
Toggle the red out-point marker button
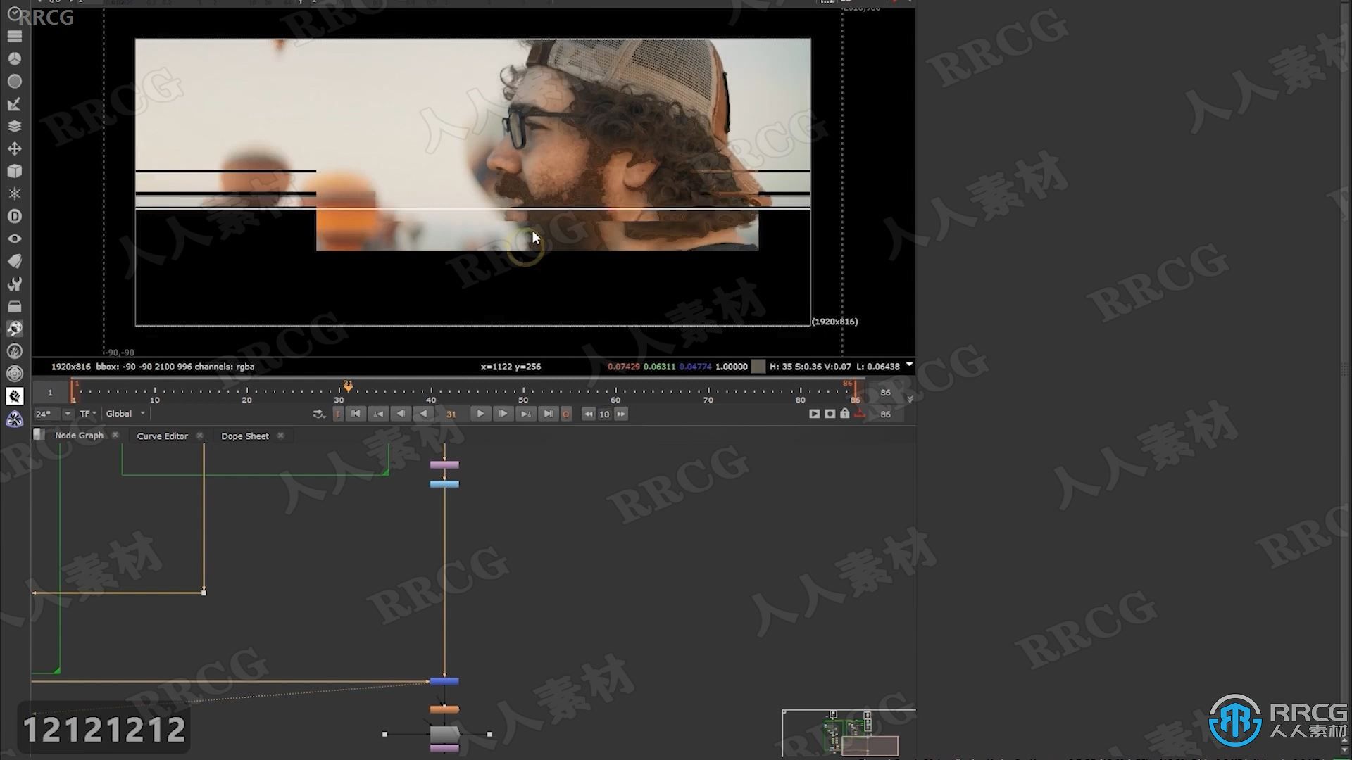pyautogui.click(x=859, y=414)
